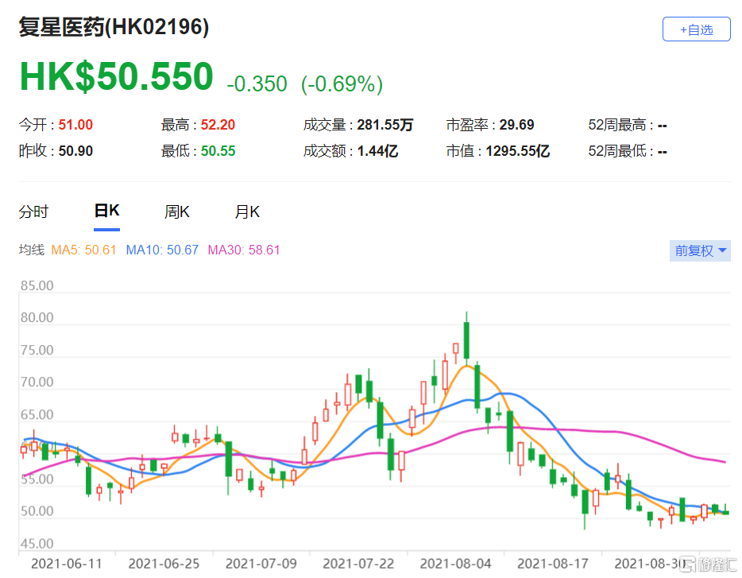
Task: Click the 2021-08-17 date on the axis
Action: pyautogui.click(x=553, y=564)
